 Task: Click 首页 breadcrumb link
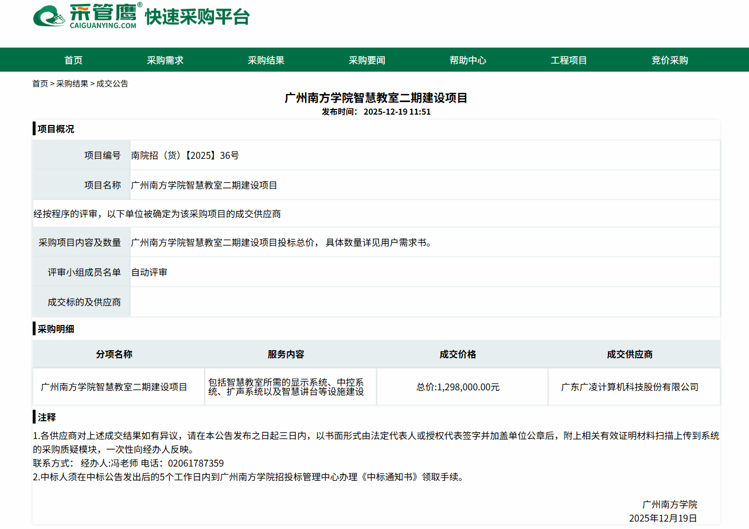(x=40, y=84)
